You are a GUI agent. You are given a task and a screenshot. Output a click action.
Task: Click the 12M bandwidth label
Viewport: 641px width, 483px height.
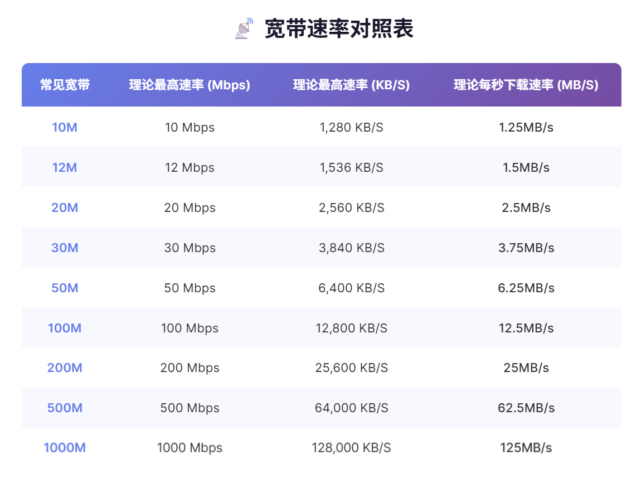[x=65, y=167]
